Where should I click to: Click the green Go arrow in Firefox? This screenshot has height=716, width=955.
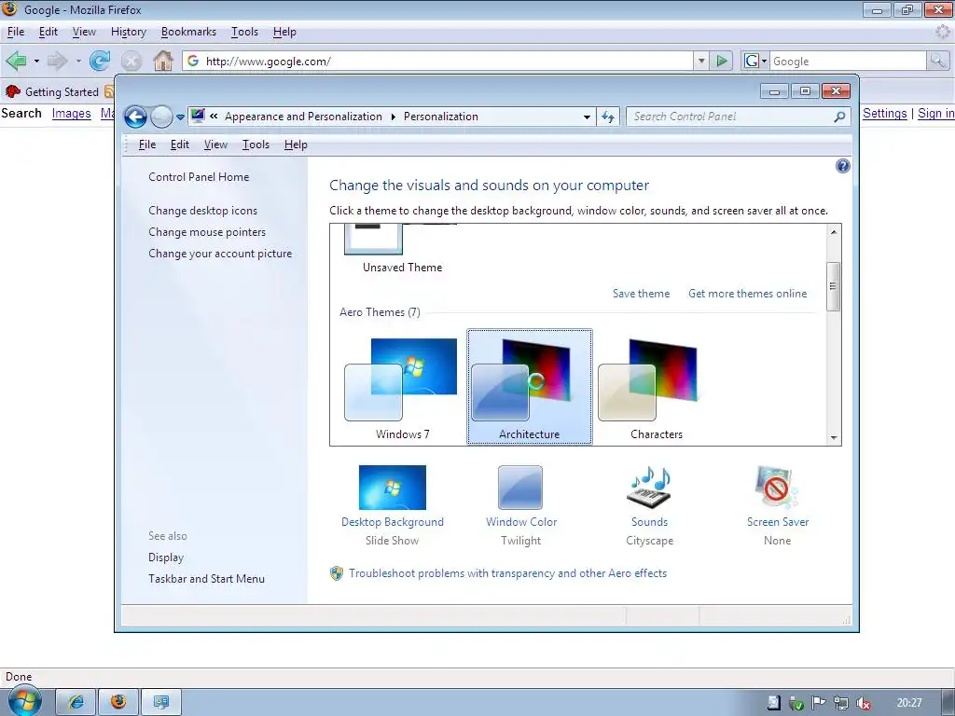722,61
